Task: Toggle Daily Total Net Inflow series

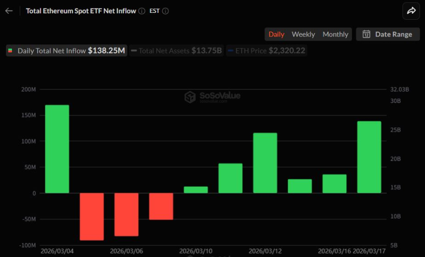Action: [x=67, y=50]
